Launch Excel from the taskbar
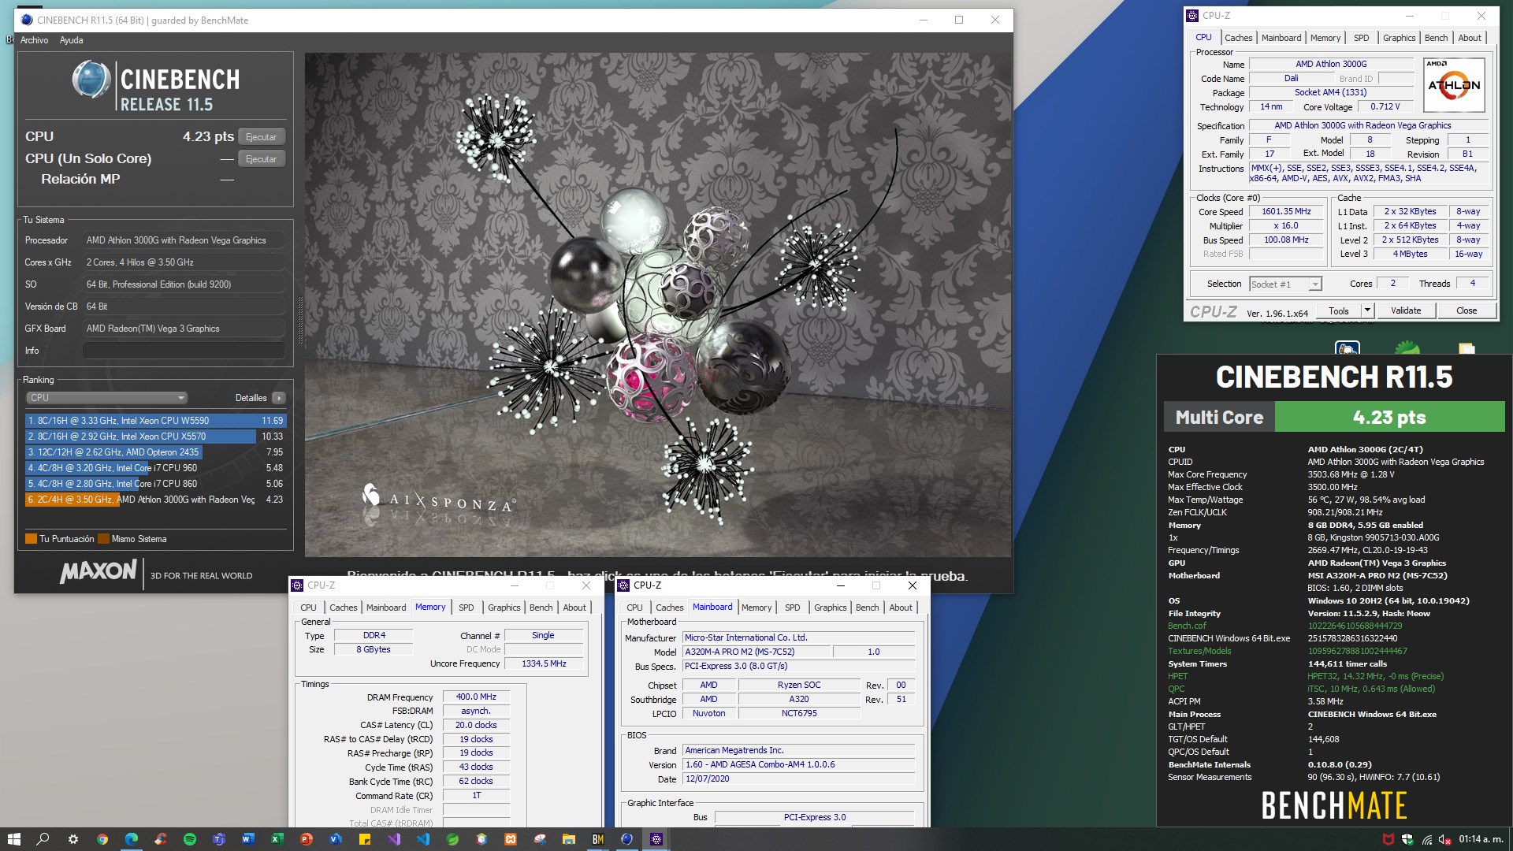The width and height of the screenshot is (1513, 851). click(x=277, y=839)
